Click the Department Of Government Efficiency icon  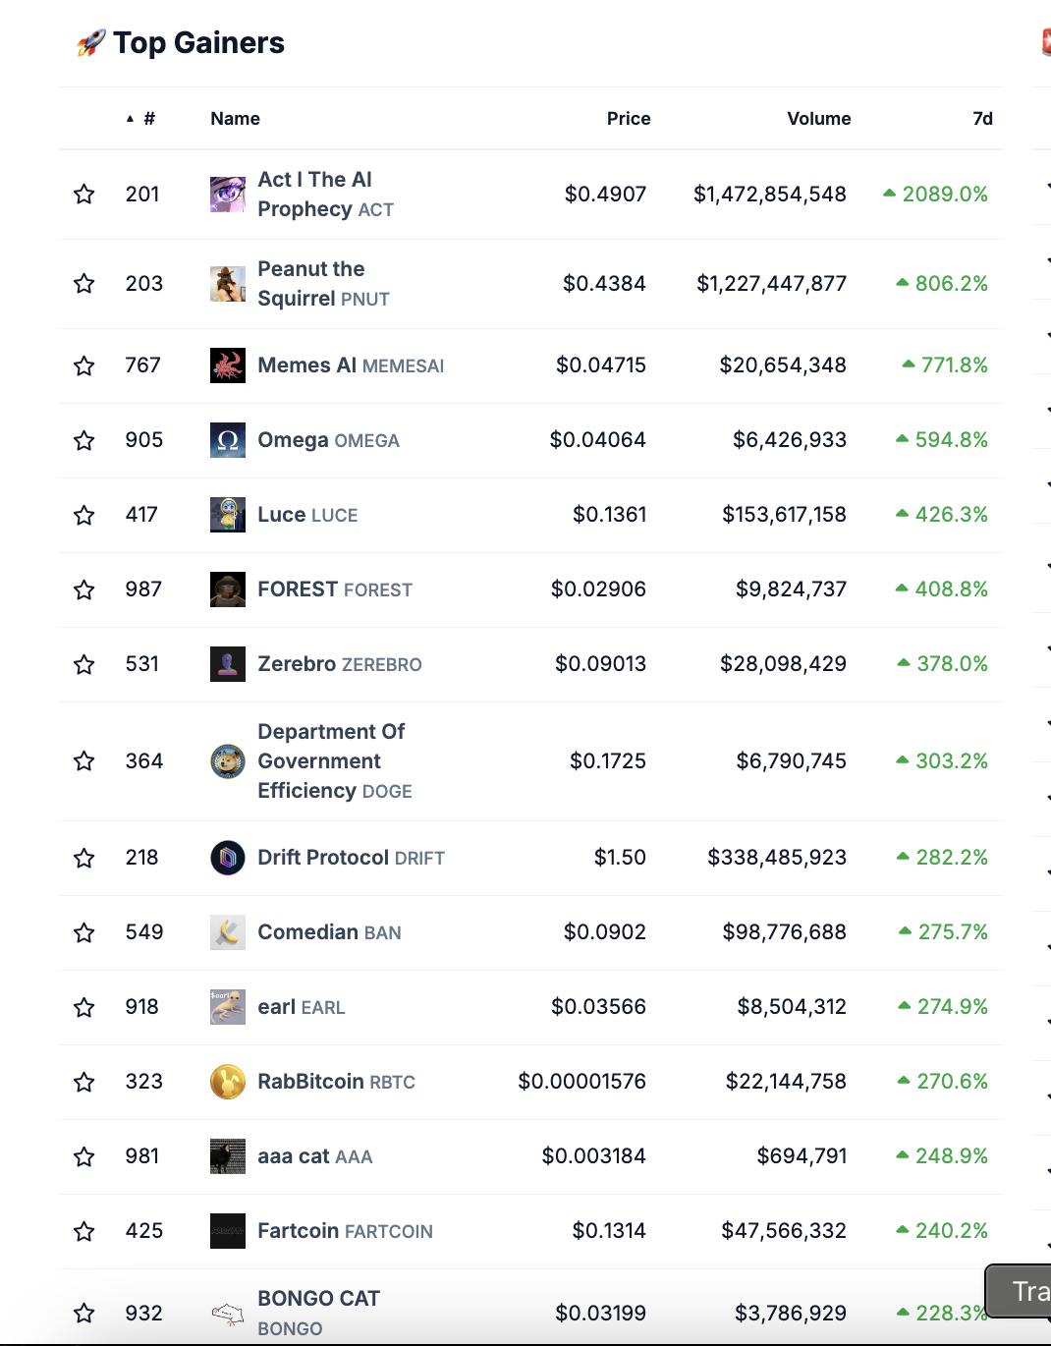point(228,761)
